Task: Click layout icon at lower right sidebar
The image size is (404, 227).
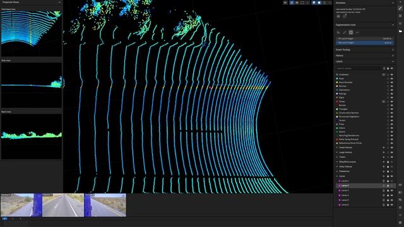Action: point(400,192)
